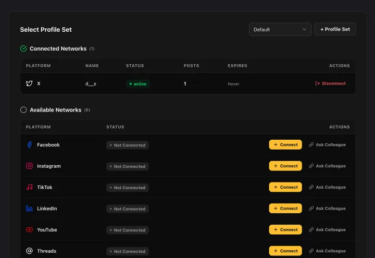
Task: Connect the Instagram network
Action: 285,166
